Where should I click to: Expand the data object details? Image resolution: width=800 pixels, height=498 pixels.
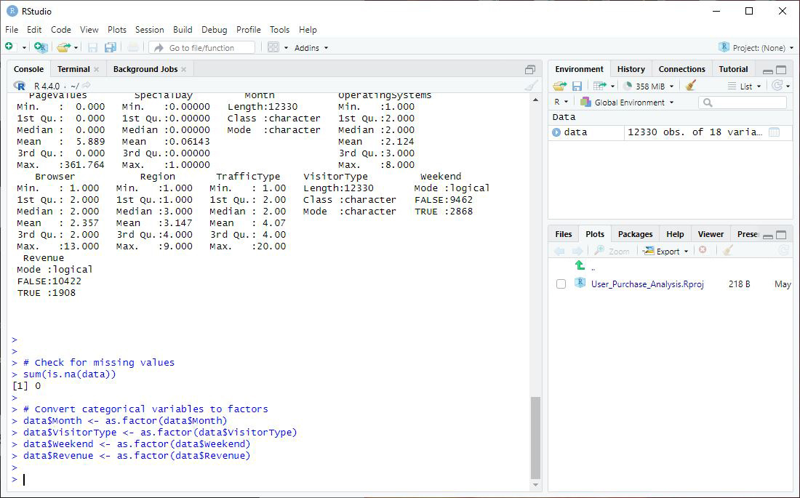(556, 132)
